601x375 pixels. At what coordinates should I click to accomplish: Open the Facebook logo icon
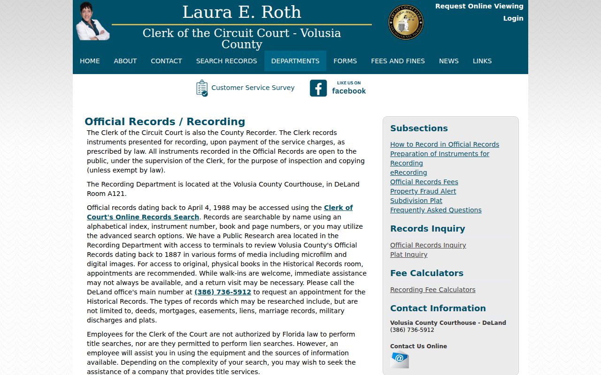pyautogui.click(x=318, y=88)
